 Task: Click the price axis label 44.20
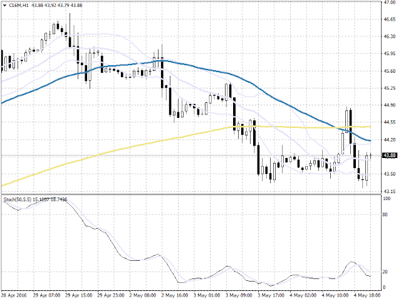pos(389,140)
